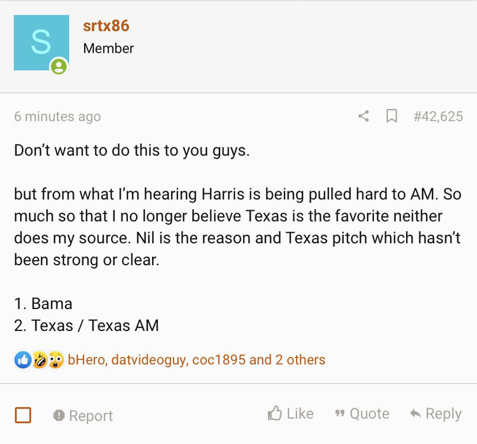
Task: Click the laughing reaction emoji
Action: click(39, 359)
